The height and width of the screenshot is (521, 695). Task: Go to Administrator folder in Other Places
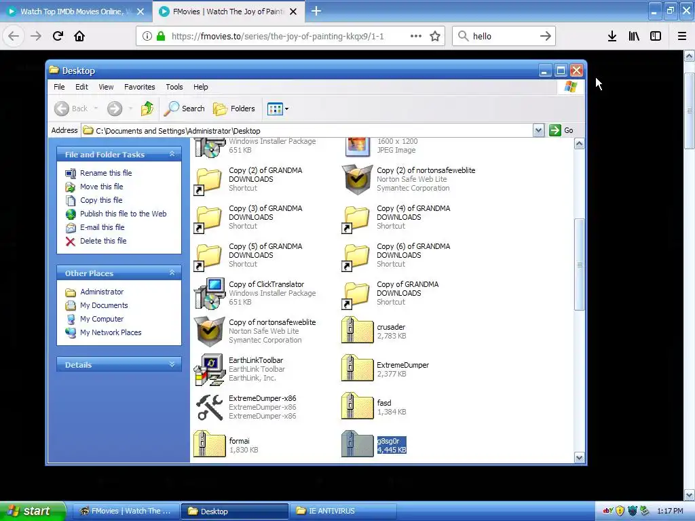[102, 292]
